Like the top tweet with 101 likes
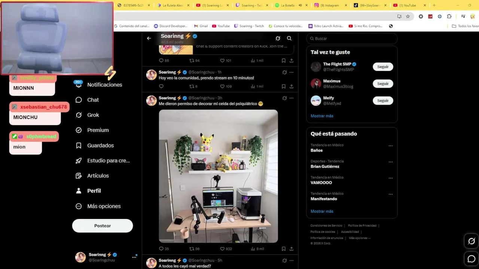This screenshot has width=479, height=269. point(222,61)
